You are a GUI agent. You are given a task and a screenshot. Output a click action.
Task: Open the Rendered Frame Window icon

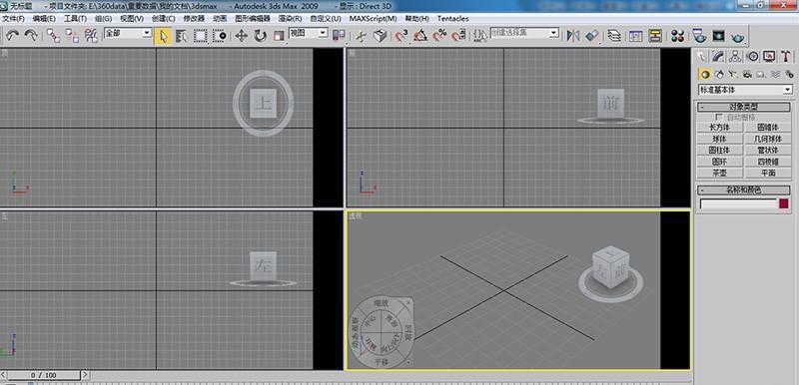718,36
